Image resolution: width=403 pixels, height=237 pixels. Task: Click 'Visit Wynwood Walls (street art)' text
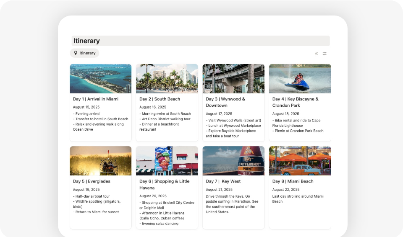pyautogui.click(x=235, y=121)
